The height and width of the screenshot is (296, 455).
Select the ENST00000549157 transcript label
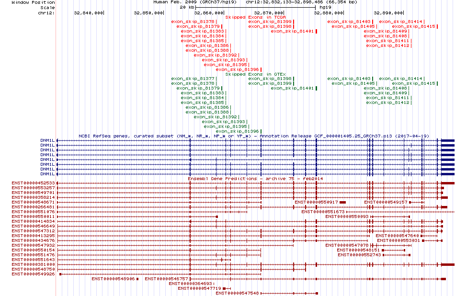tap(386, 202)
